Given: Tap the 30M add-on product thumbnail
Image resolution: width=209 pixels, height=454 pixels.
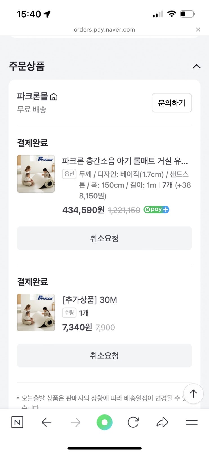Looking at the screenshot, I should (x=36, y=312).
